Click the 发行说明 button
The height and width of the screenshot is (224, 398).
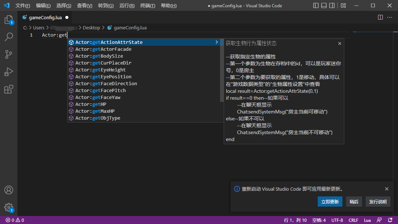click(x=378, y=202)
